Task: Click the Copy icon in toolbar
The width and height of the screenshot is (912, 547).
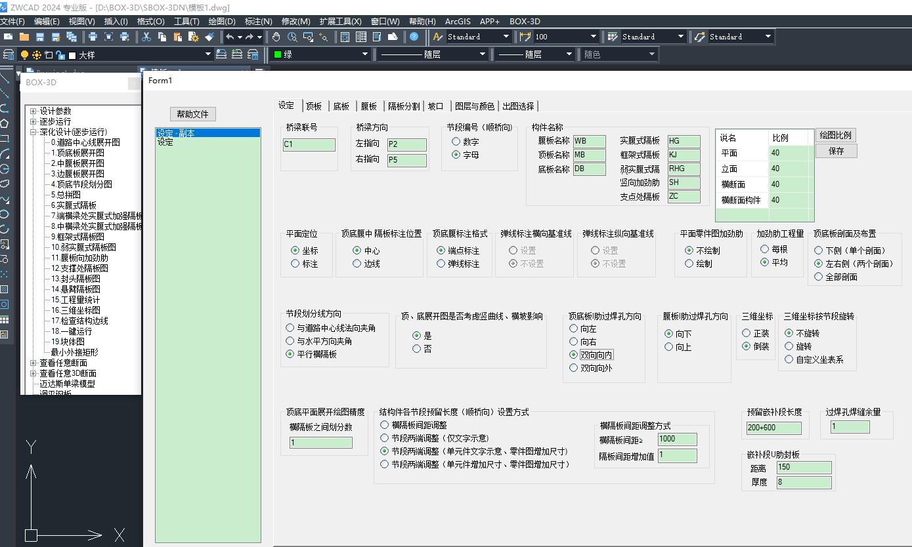Action: (162, 37)
